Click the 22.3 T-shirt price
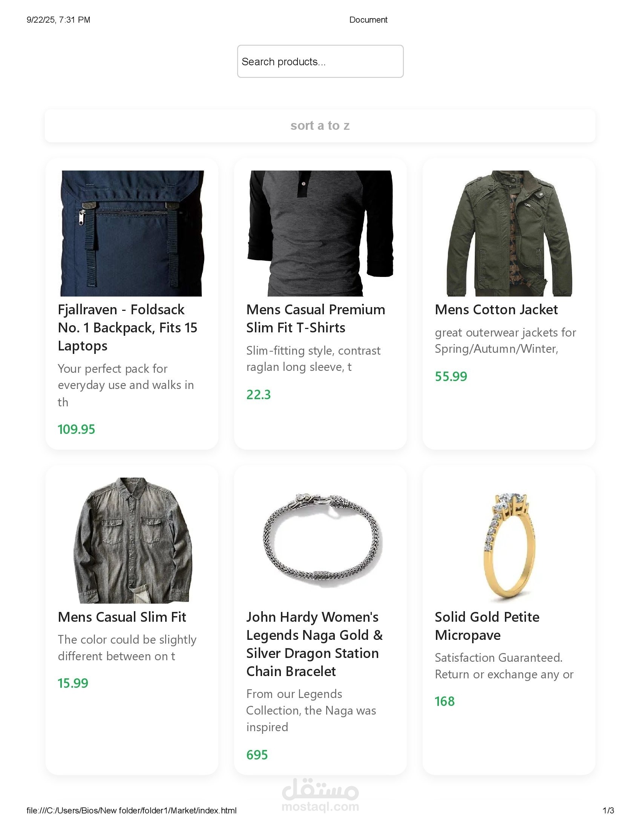Screen dimensions: 641x830 (x=259, y=395)
